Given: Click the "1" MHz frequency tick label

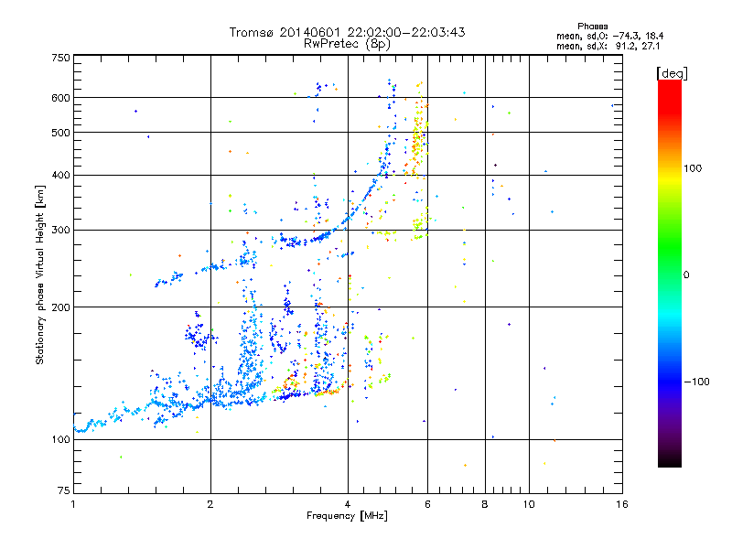Looking at the screenshot, I should [73, 504].
